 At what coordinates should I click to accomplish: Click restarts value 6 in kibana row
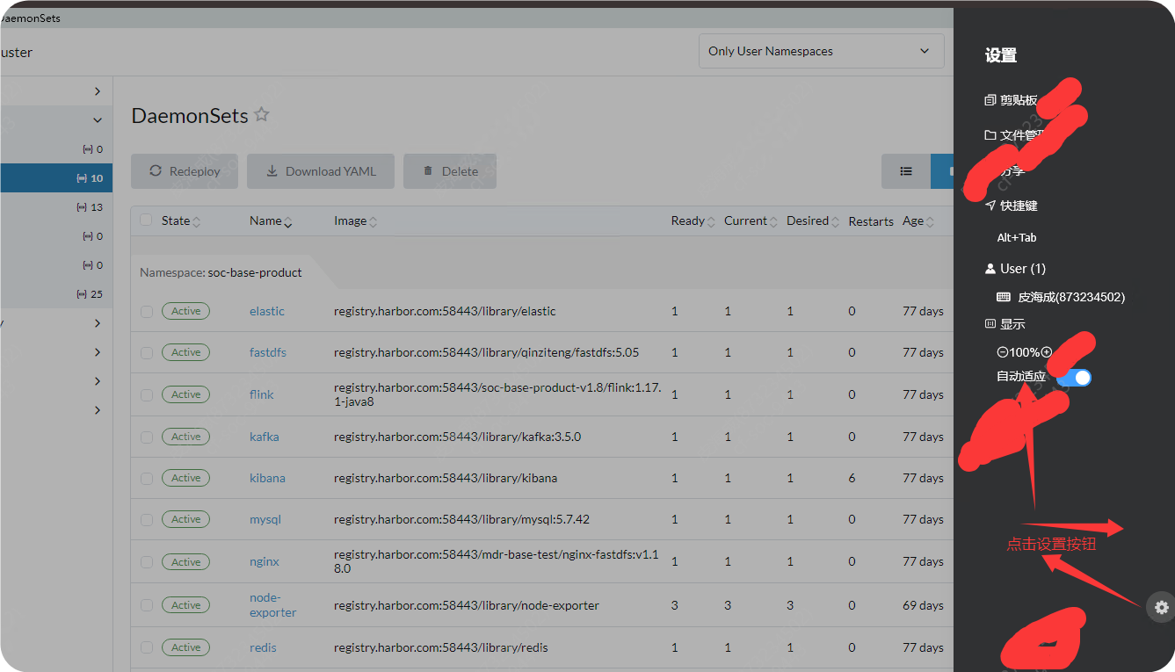(852, 478)
